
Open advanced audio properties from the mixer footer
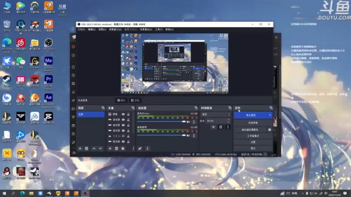[140, 148]
